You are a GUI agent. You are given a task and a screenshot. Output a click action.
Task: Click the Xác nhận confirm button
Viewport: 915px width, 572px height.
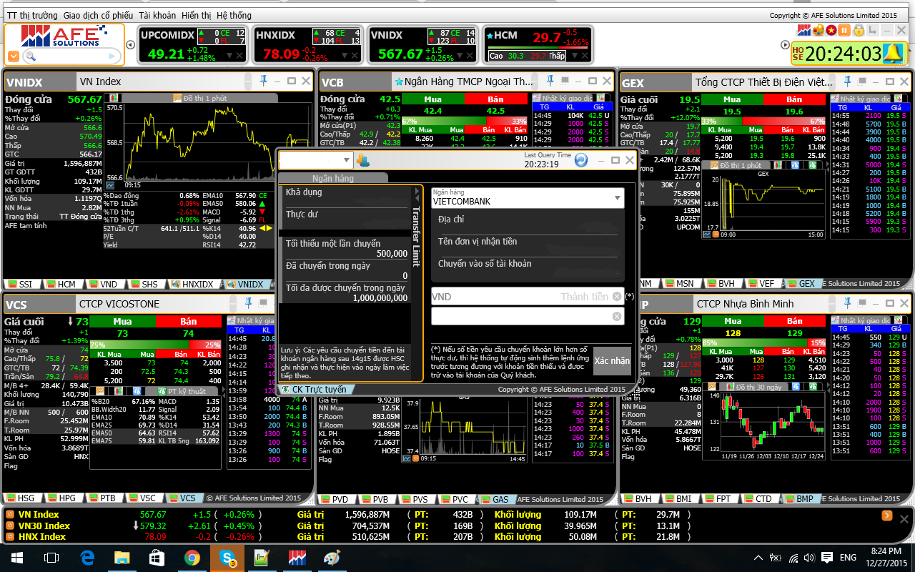[612, 360]
